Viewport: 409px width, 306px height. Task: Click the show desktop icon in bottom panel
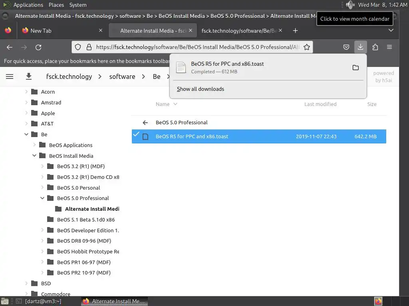[5, 301]
